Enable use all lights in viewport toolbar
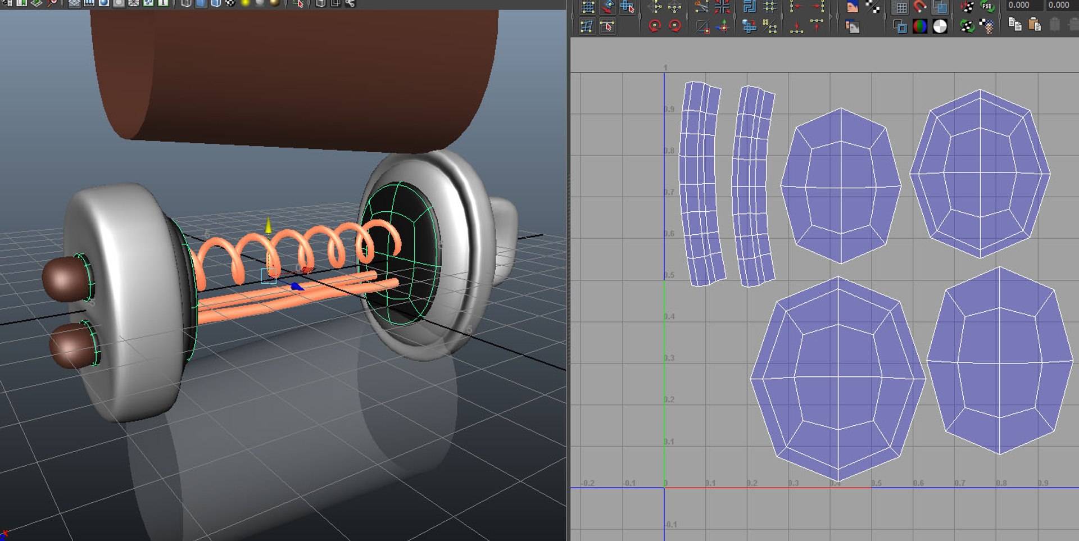This screenshot has width=1079, height=541. [x=245, y=3]
